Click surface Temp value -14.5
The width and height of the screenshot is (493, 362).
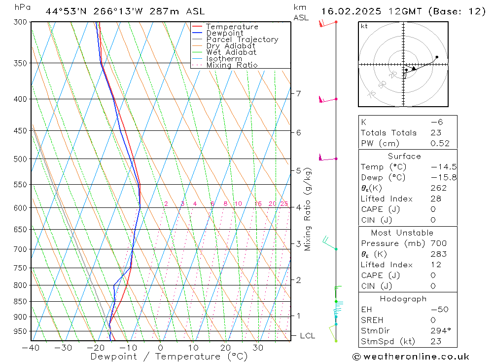[444, 167]
